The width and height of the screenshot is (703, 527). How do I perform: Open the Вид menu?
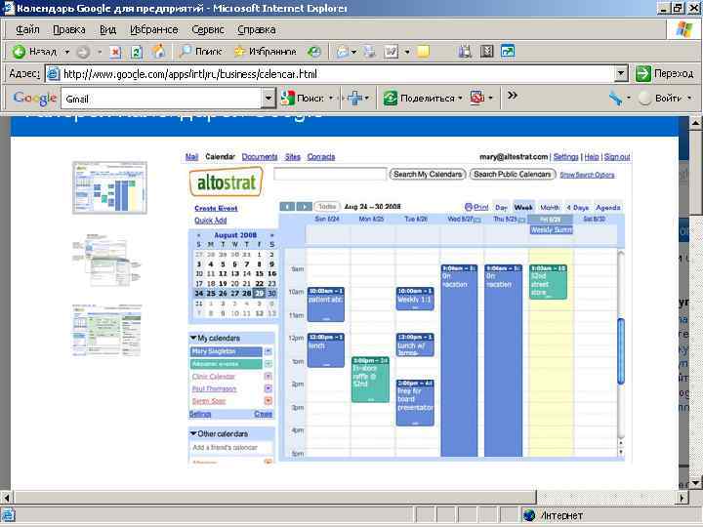(x=107, y=29)
